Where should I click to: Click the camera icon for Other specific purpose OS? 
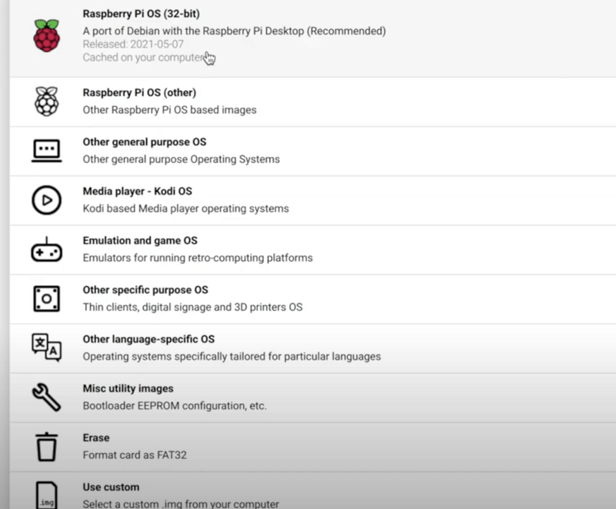pos(46,298)
